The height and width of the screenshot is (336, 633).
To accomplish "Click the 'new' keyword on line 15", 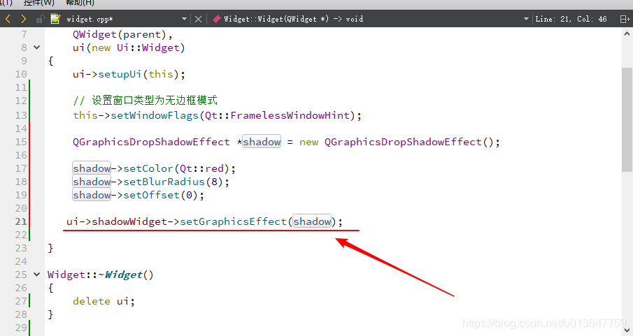I will 309,143.
